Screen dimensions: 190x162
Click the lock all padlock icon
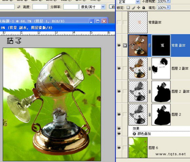click(x=144, y=8)
